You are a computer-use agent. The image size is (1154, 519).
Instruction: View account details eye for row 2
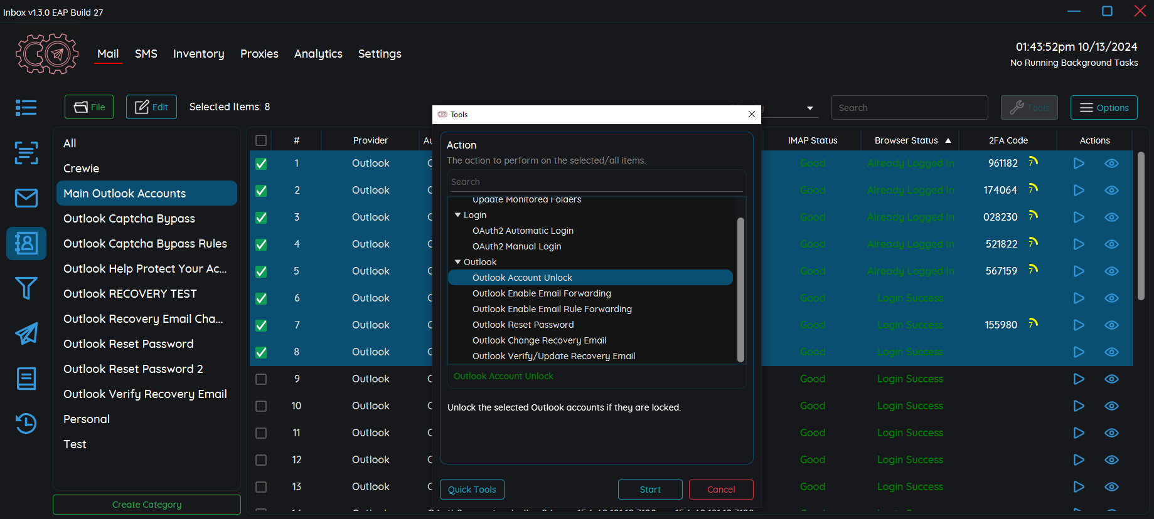coord(1111,190)
